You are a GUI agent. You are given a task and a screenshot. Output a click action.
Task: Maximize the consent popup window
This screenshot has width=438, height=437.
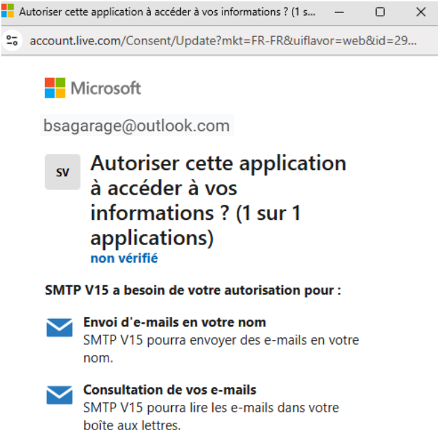pyautogui.click(x=380, y=12)
